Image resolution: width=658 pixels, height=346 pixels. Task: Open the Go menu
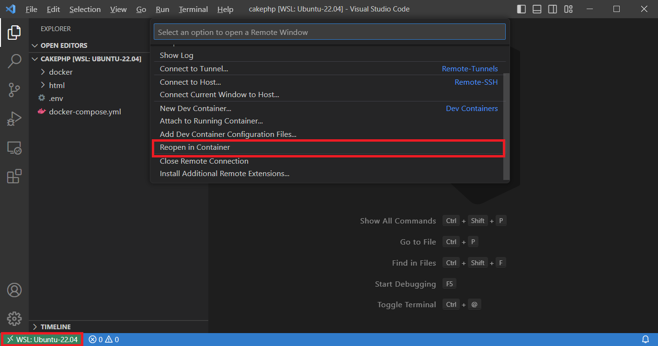tap(141, 9)
